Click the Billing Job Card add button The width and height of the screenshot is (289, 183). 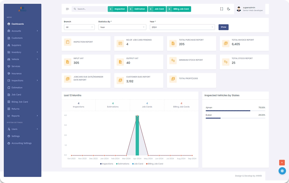[x=179, y=9]
